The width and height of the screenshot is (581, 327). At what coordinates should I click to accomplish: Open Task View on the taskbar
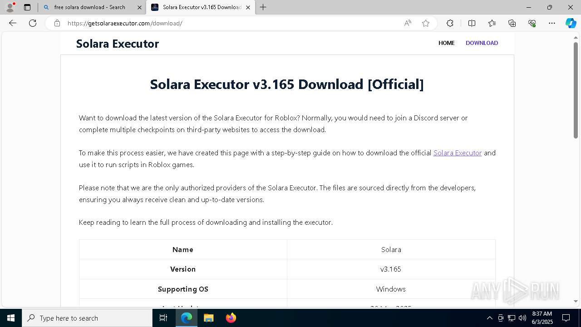click(x=163, y=318)
